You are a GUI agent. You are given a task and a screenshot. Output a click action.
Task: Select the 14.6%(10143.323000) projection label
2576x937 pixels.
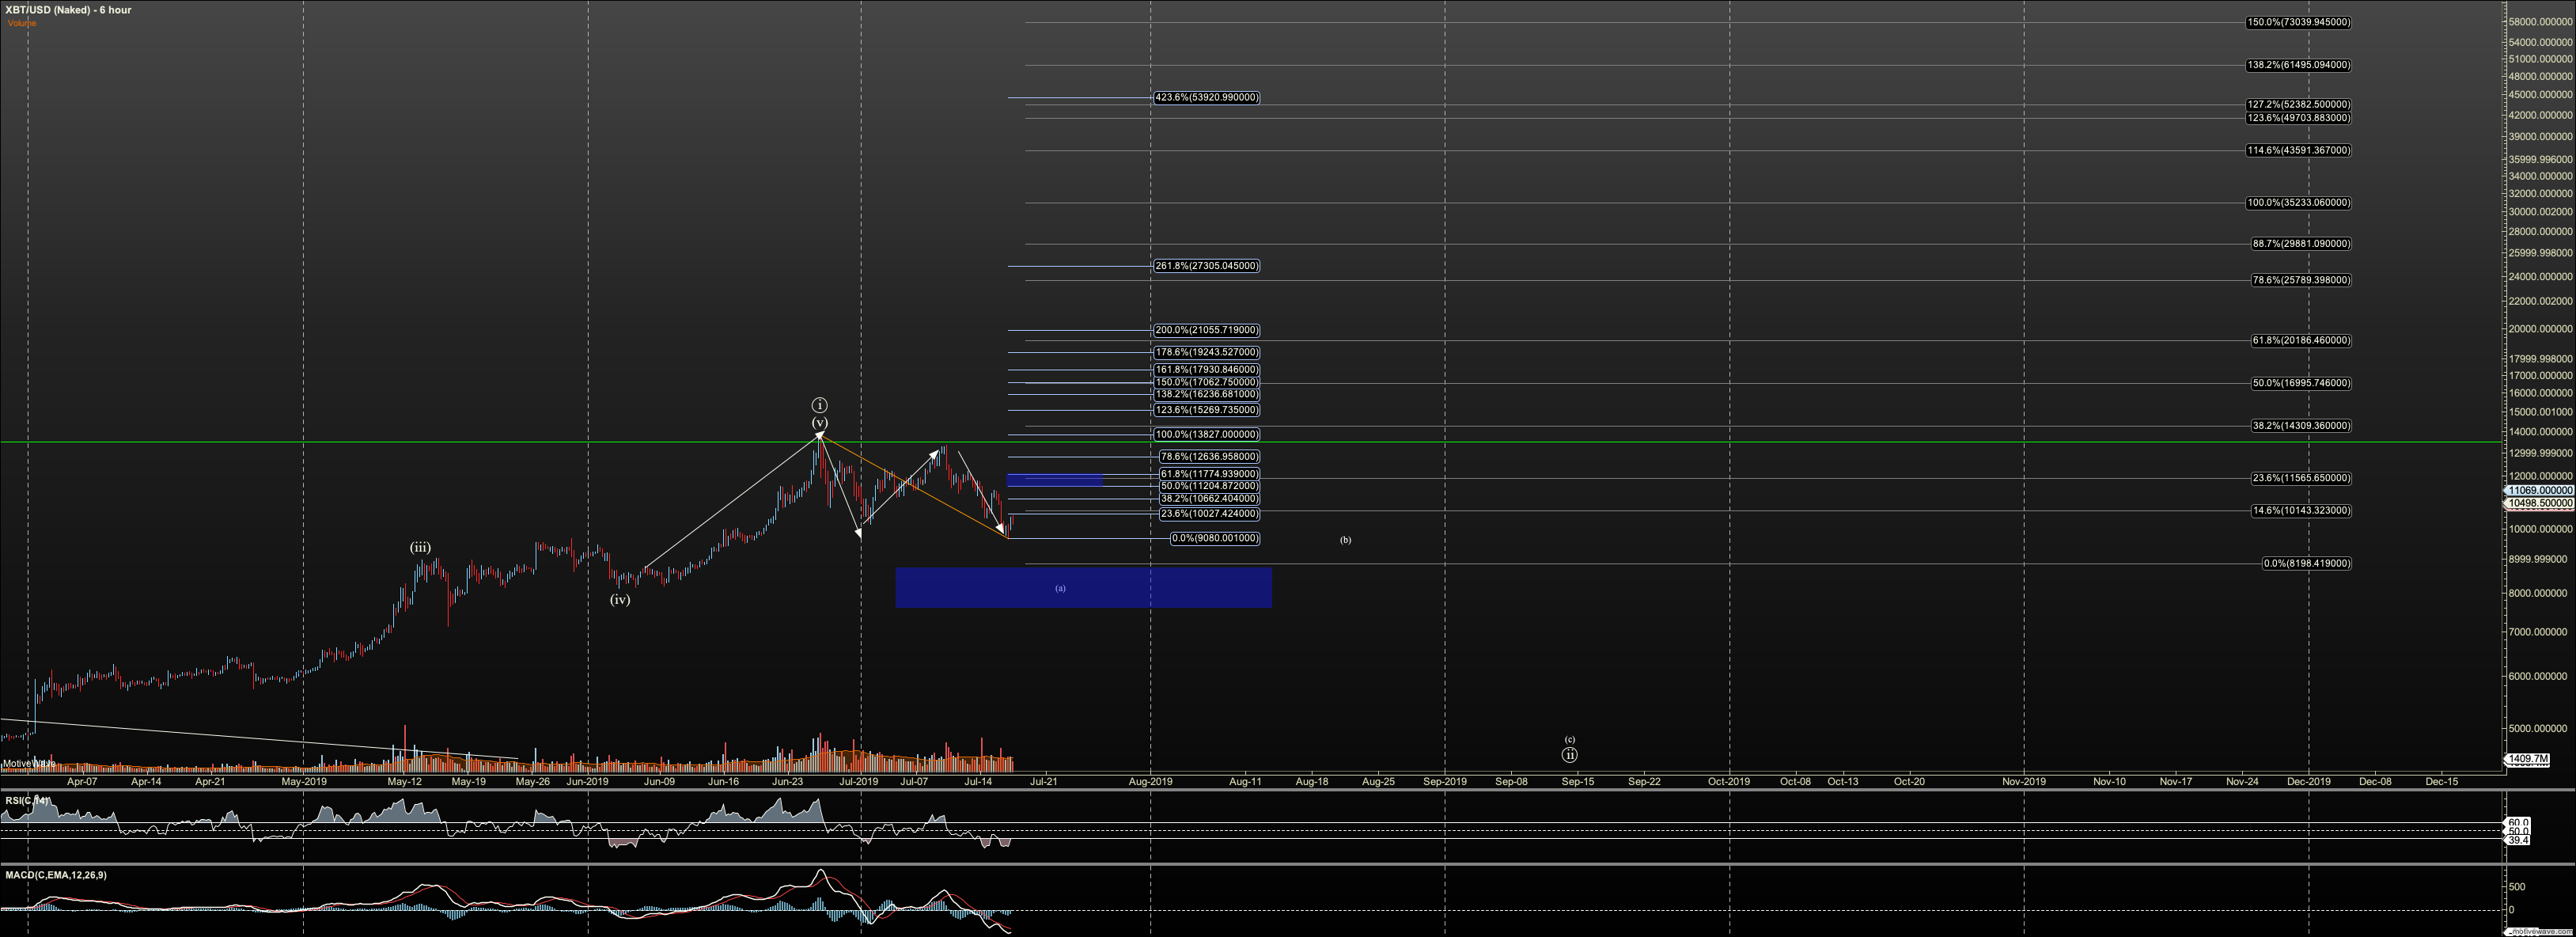[x=2301, y=511]
